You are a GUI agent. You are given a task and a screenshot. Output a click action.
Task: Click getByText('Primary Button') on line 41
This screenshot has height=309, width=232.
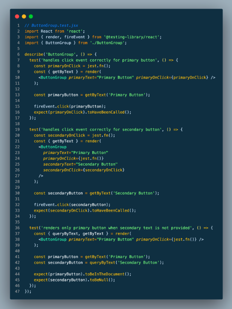[x=116, y=257]
